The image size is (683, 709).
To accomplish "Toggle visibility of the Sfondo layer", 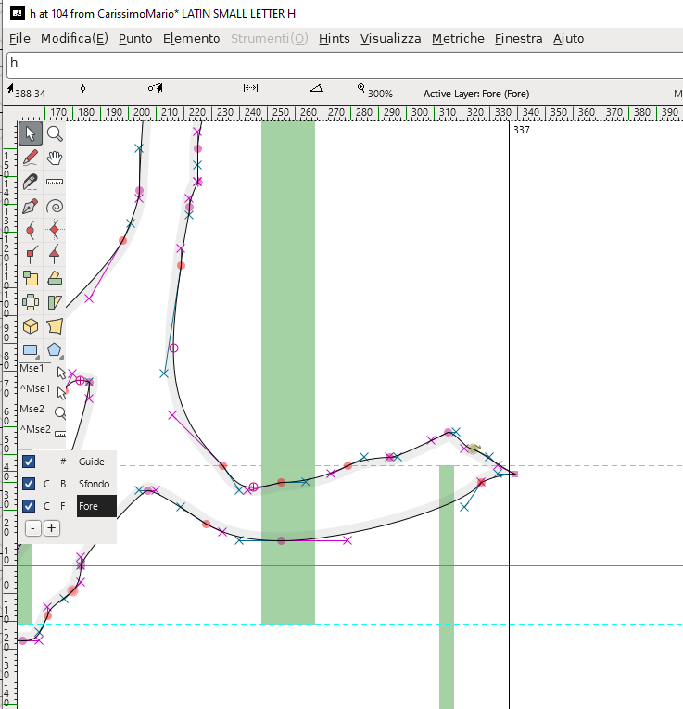I will [x=29, y=484].
